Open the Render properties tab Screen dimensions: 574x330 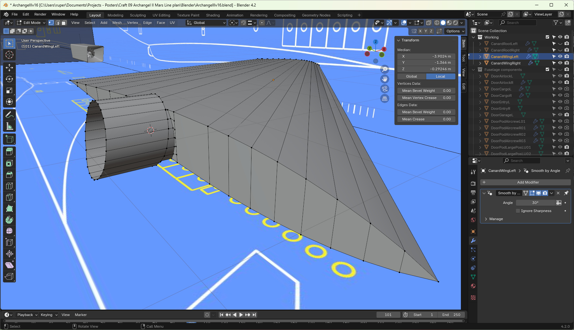coord(473,183)
